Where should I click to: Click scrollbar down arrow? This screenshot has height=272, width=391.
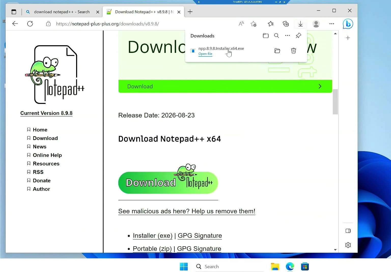335,250
